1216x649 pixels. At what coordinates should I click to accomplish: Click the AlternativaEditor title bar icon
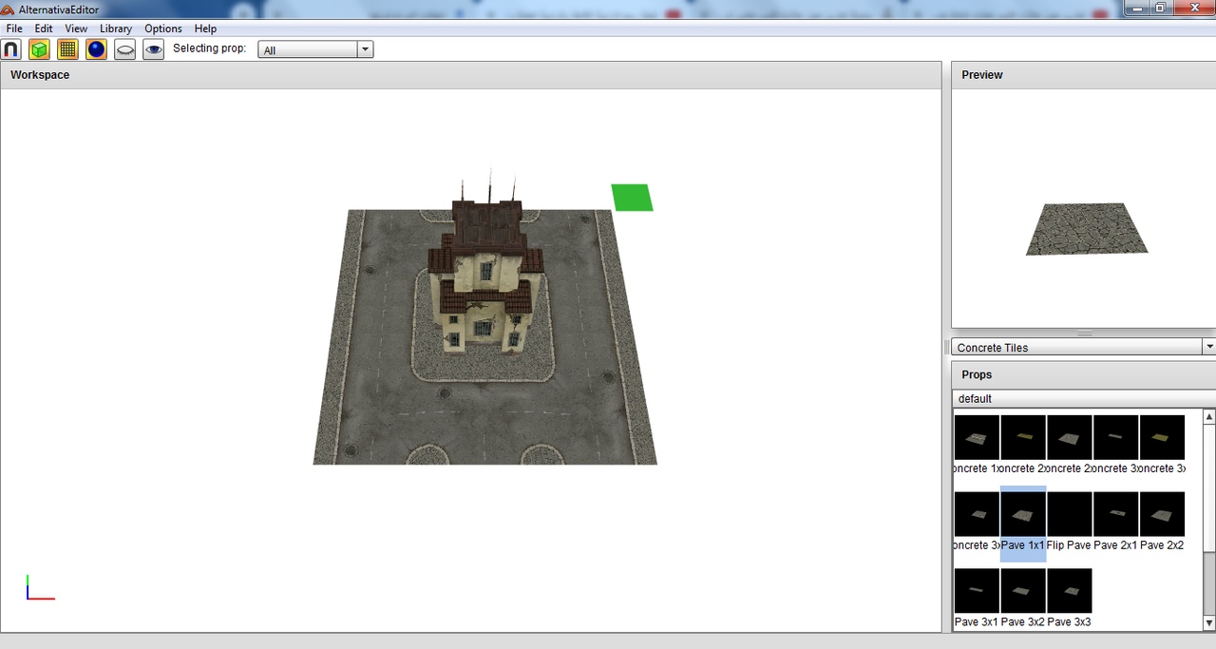(x=8, y=10)
